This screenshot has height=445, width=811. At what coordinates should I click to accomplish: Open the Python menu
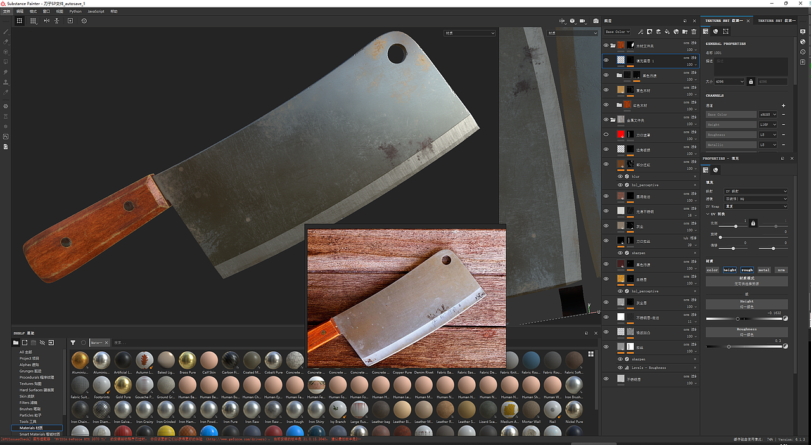coord(75,11)
